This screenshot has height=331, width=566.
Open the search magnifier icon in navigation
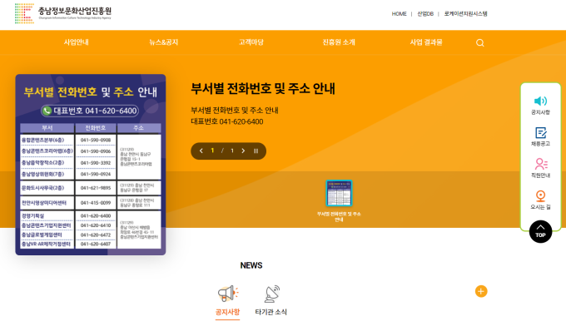pyautogui.click(x=479, y=43)
